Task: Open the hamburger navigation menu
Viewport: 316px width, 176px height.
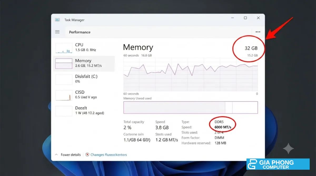Action: (57, 32)
